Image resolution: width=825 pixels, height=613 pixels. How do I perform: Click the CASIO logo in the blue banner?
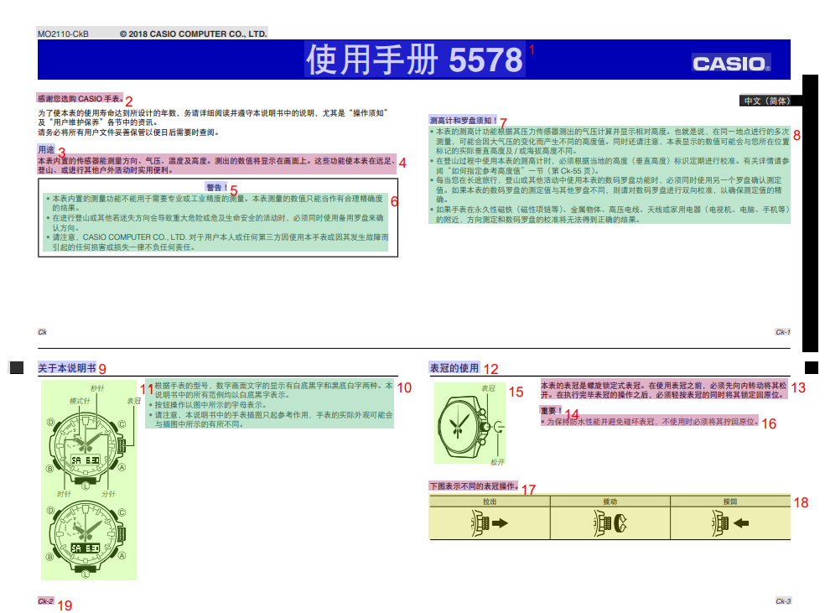point(731,63)
